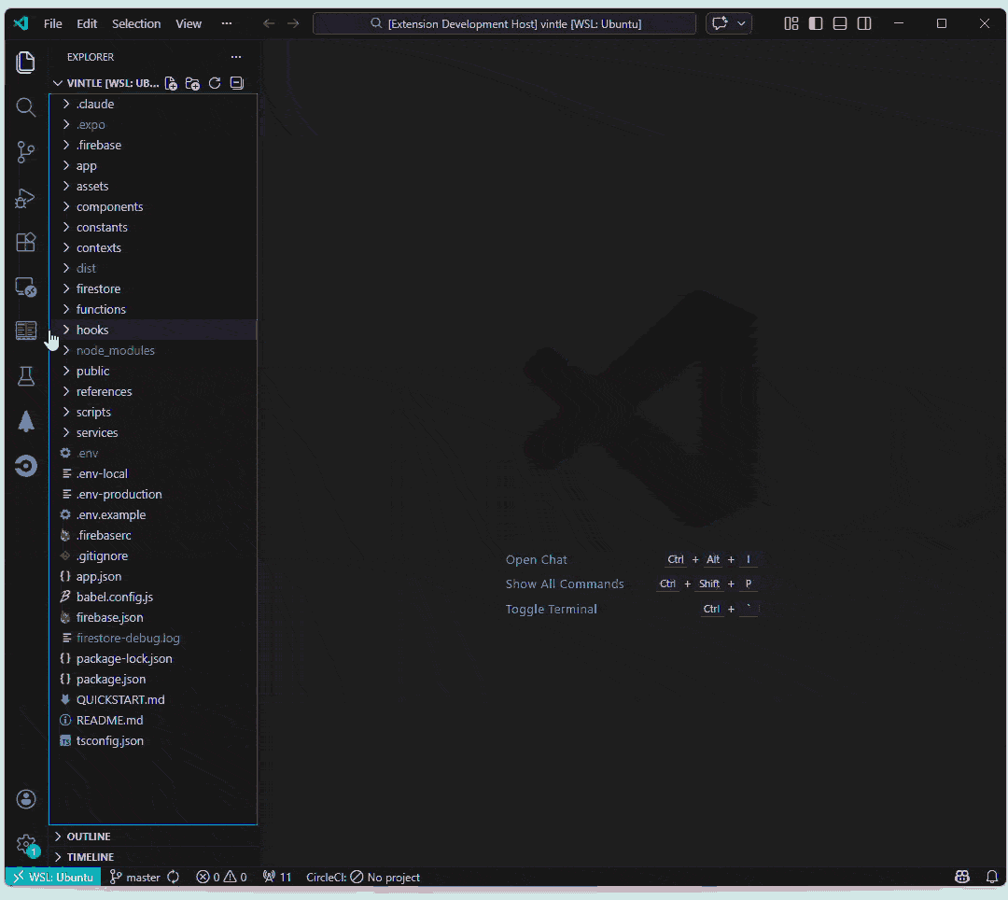Open Explorer views and more actions

click(x=236, y=57)
